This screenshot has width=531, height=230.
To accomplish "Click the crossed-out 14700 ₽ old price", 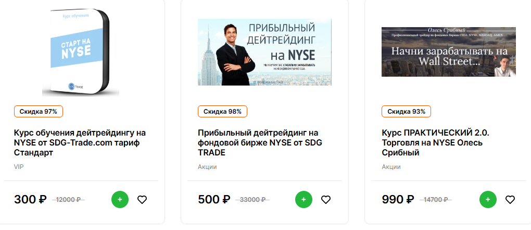I will click(436, 200).
